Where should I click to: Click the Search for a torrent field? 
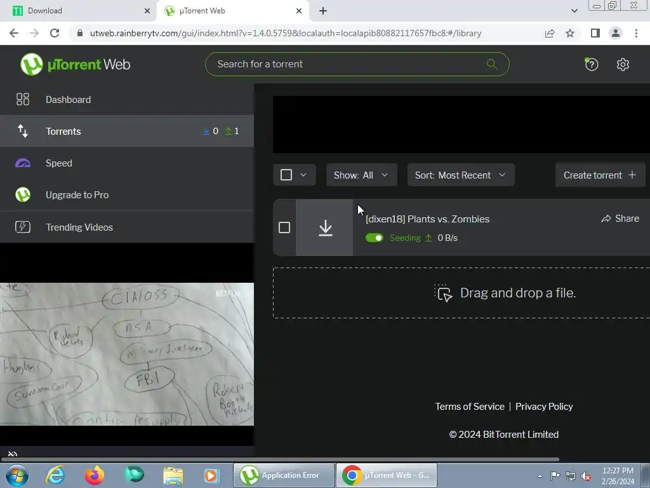[x=357, y=64]
